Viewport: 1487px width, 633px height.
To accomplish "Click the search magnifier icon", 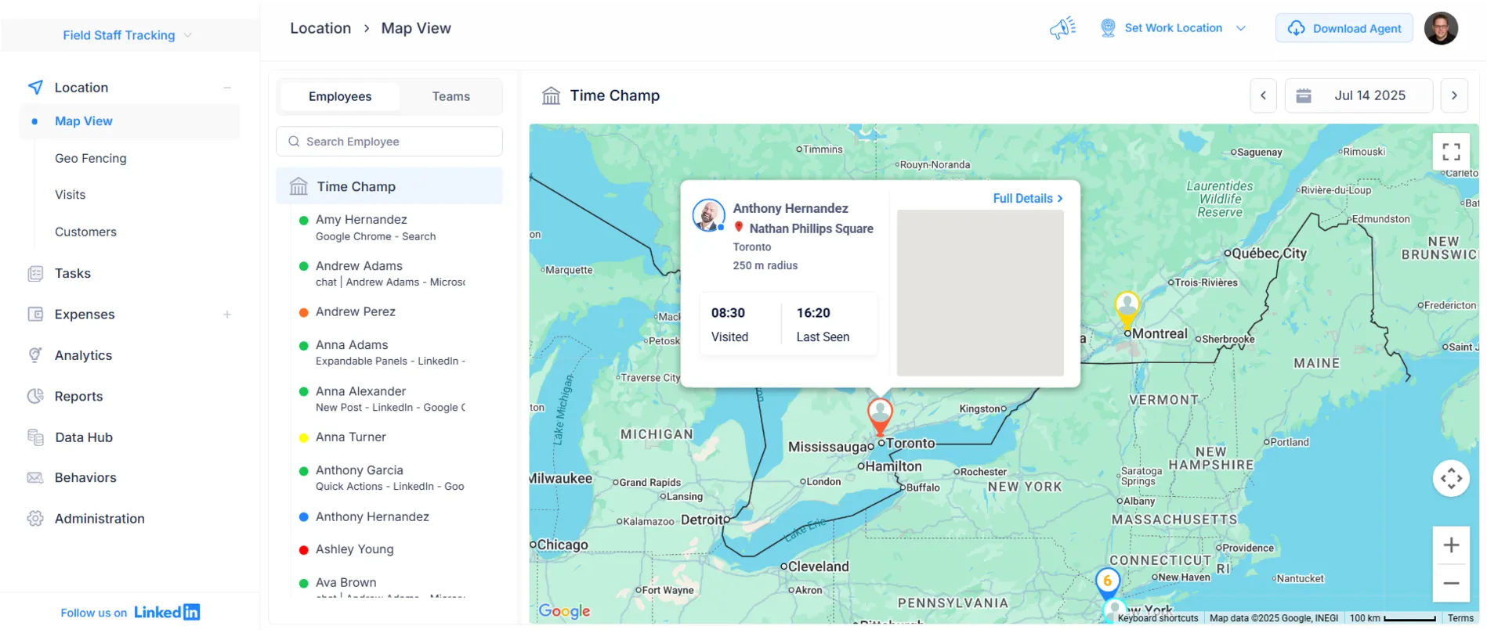I will [294, 142].
